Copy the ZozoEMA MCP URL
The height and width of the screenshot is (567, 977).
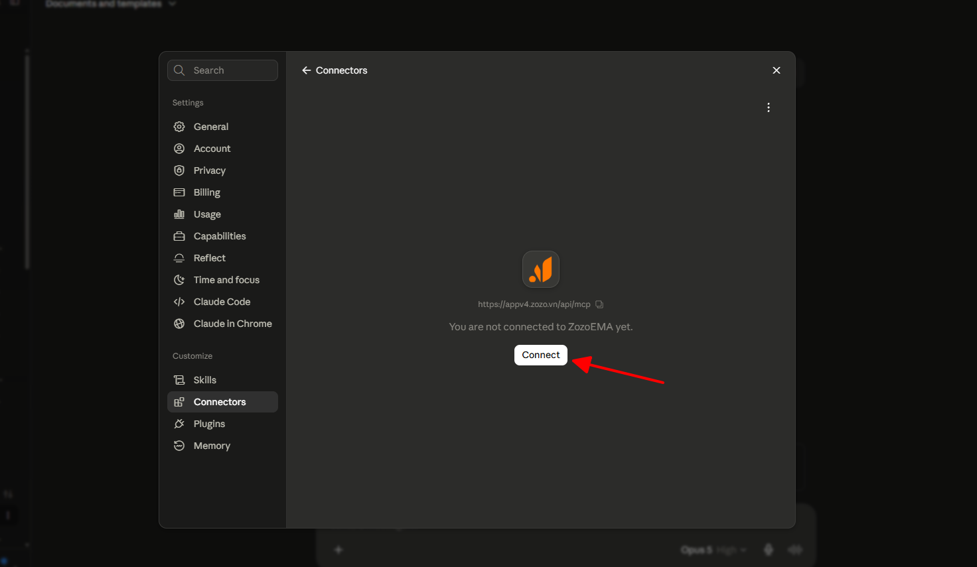pyautogui.click(x=599, y=304)
